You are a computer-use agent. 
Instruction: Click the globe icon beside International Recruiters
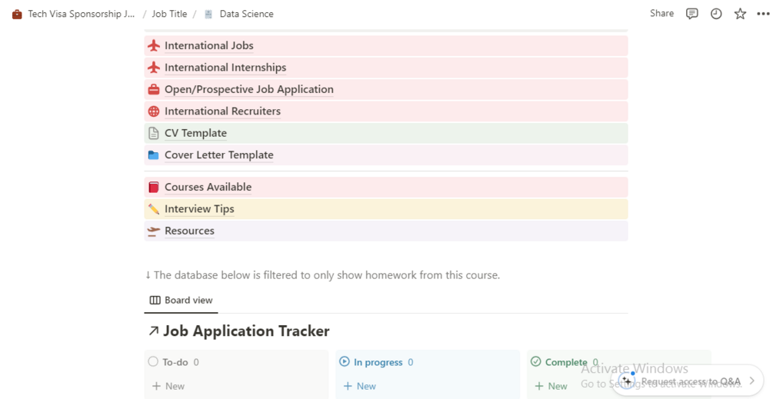click(154, 111)
